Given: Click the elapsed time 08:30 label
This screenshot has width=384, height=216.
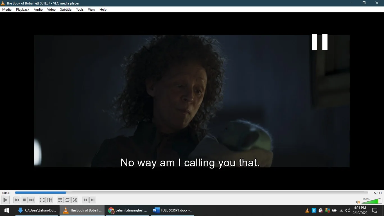Looking at the screenshot, I should pos(6,193).
